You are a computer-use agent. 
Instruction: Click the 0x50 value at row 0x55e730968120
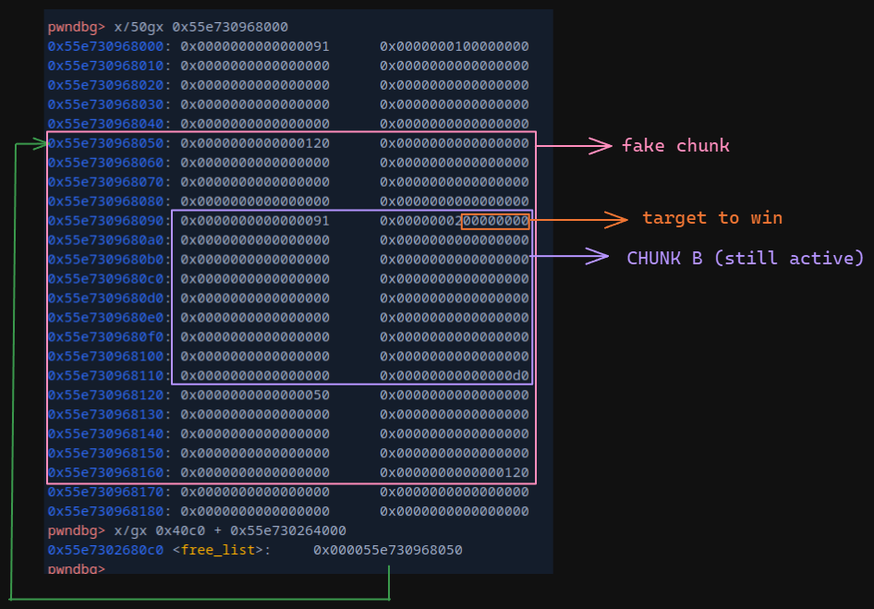tap(254, 396)
